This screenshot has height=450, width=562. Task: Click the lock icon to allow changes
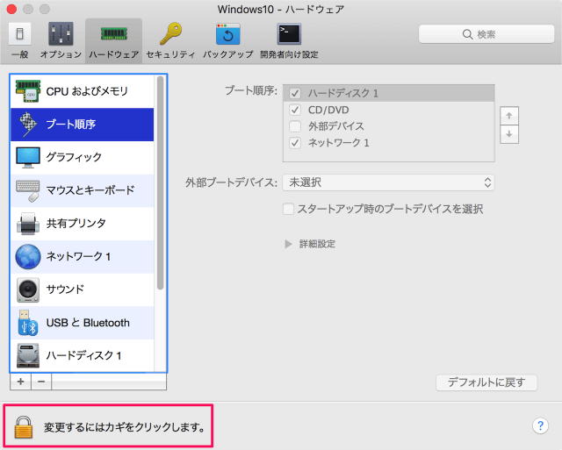click(x=24, y=427)
